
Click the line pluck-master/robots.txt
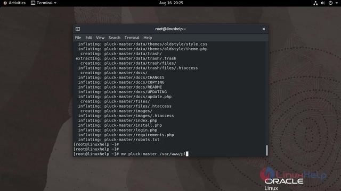pyautogui.click(x=118, y=140)
